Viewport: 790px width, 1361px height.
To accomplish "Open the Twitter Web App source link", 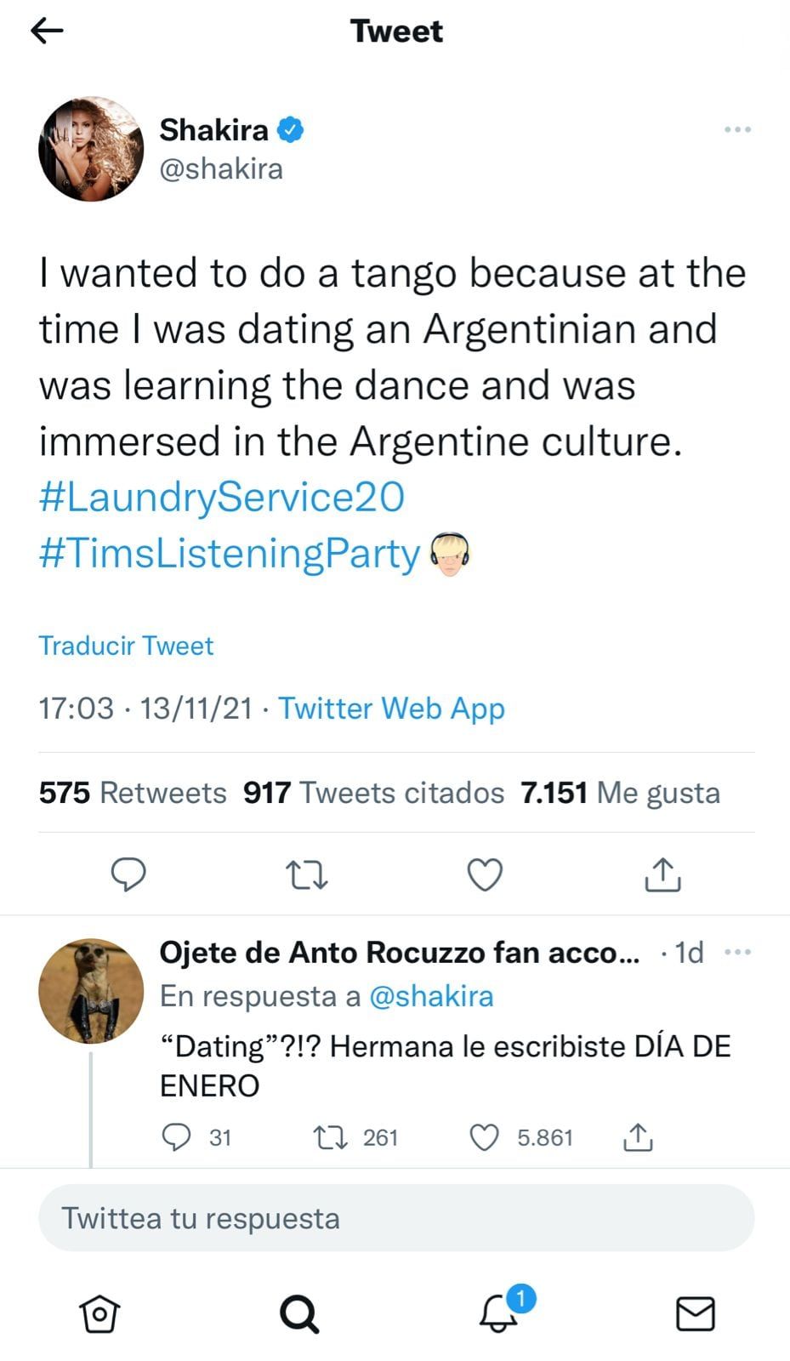I will 392,708.
